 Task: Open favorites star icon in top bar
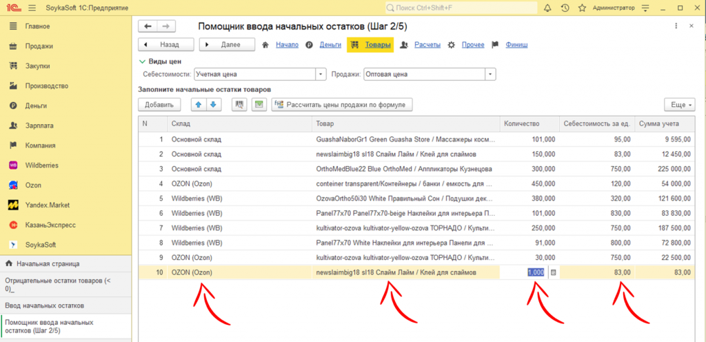[x=583, y=8]
